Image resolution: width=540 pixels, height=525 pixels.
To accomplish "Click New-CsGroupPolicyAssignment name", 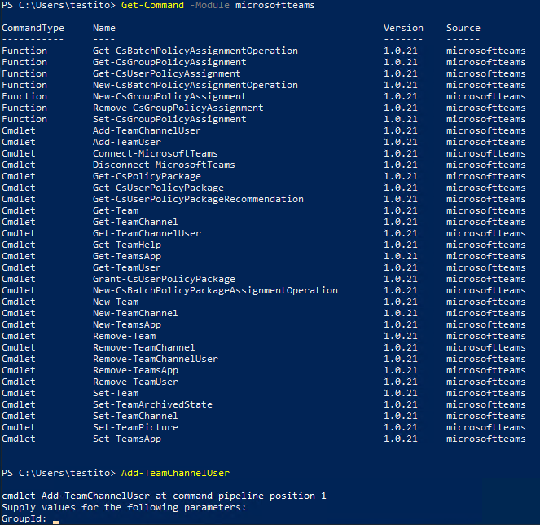I will coord(169,96).
